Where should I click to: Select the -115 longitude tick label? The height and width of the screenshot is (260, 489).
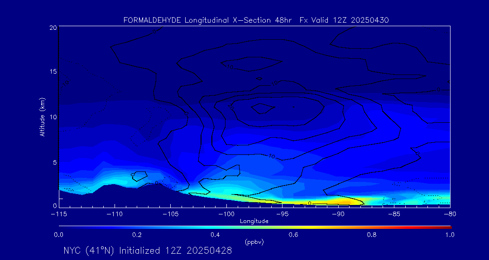pyautogui.click(x=59, y=214)
